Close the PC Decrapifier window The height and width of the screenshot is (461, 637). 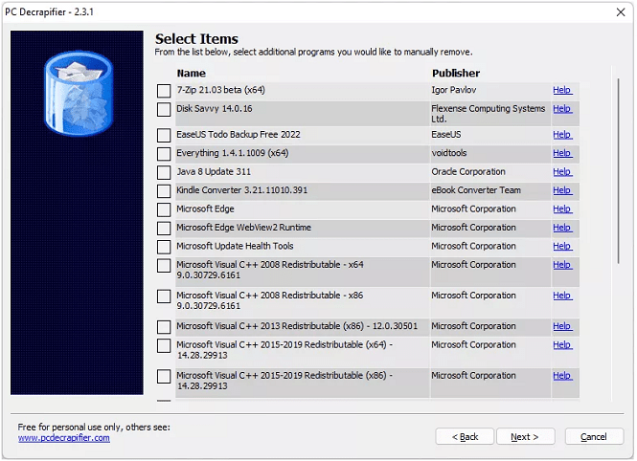621,12
